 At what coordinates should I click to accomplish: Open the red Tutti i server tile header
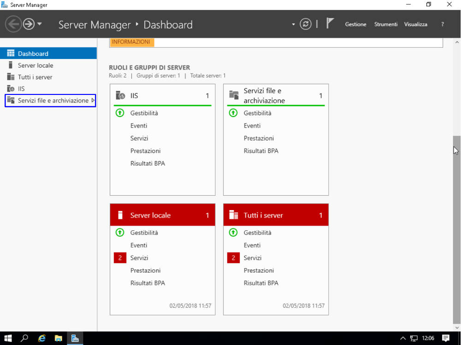click(276, 215)
